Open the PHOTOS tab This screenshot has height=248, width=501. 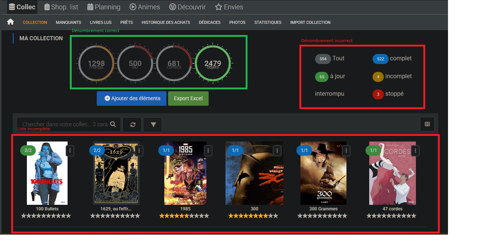pyautogui.click(x=237, y=22)
